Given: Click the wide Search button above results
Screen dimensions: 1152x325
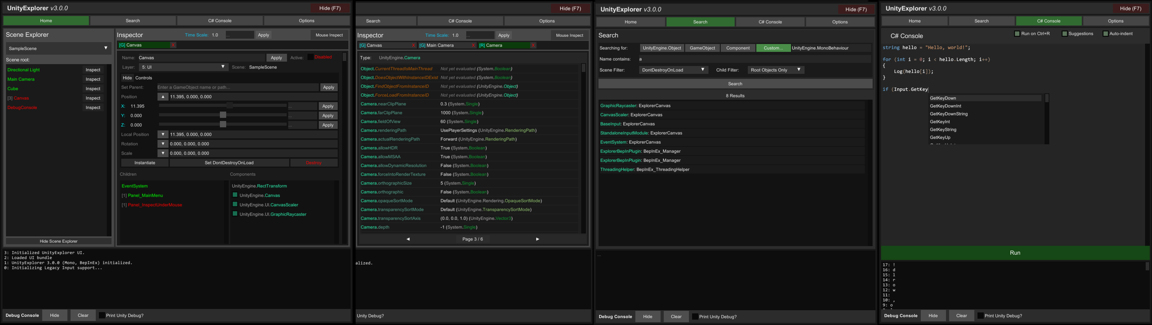Looking at the screenshot, I should (x=735, y=84).
